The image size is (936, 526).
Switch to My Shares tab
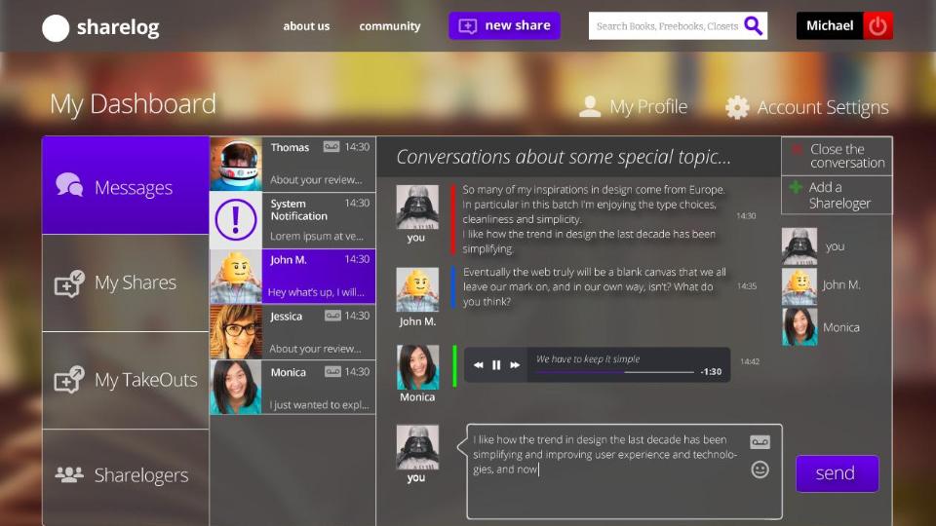(126, 283)
